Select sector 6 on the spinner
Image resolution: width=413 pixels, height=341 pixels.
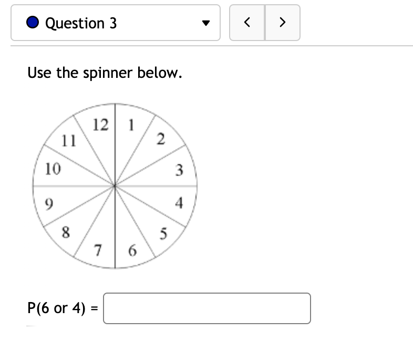(x=133, y=251)
